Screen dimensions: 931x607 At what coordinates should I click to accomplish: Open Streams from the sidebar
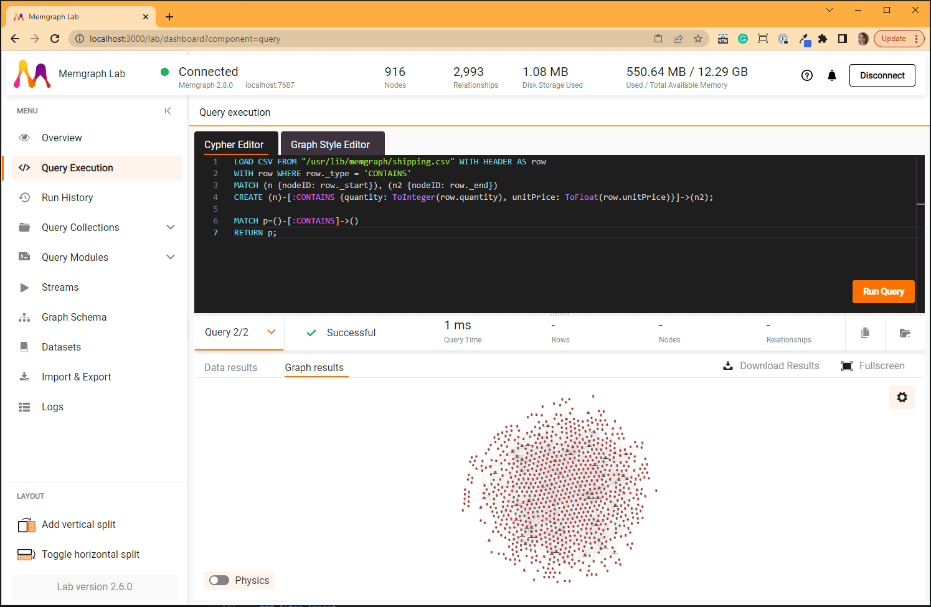point(97,287)
